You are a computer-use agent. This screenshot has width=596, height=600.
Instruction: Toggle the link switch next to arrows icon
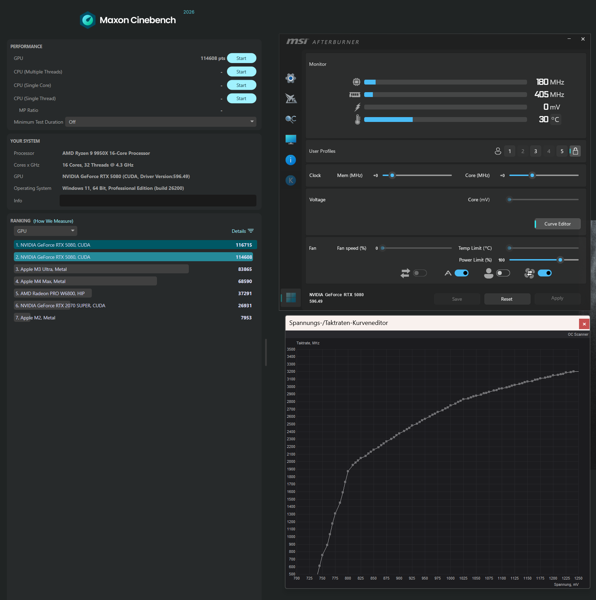(420, 273)
